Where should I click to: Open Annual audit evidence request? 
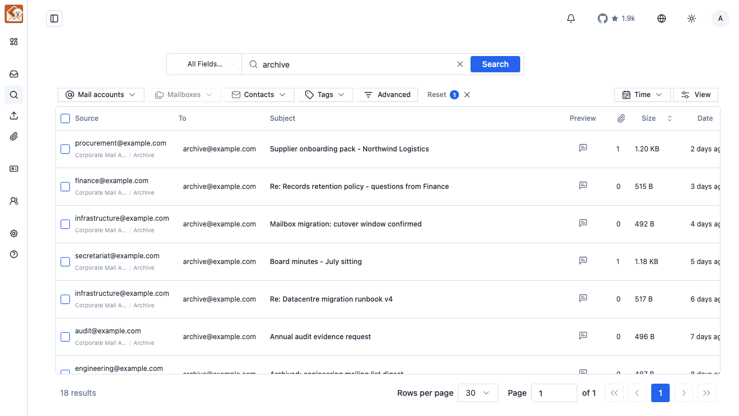coord(320,337)
